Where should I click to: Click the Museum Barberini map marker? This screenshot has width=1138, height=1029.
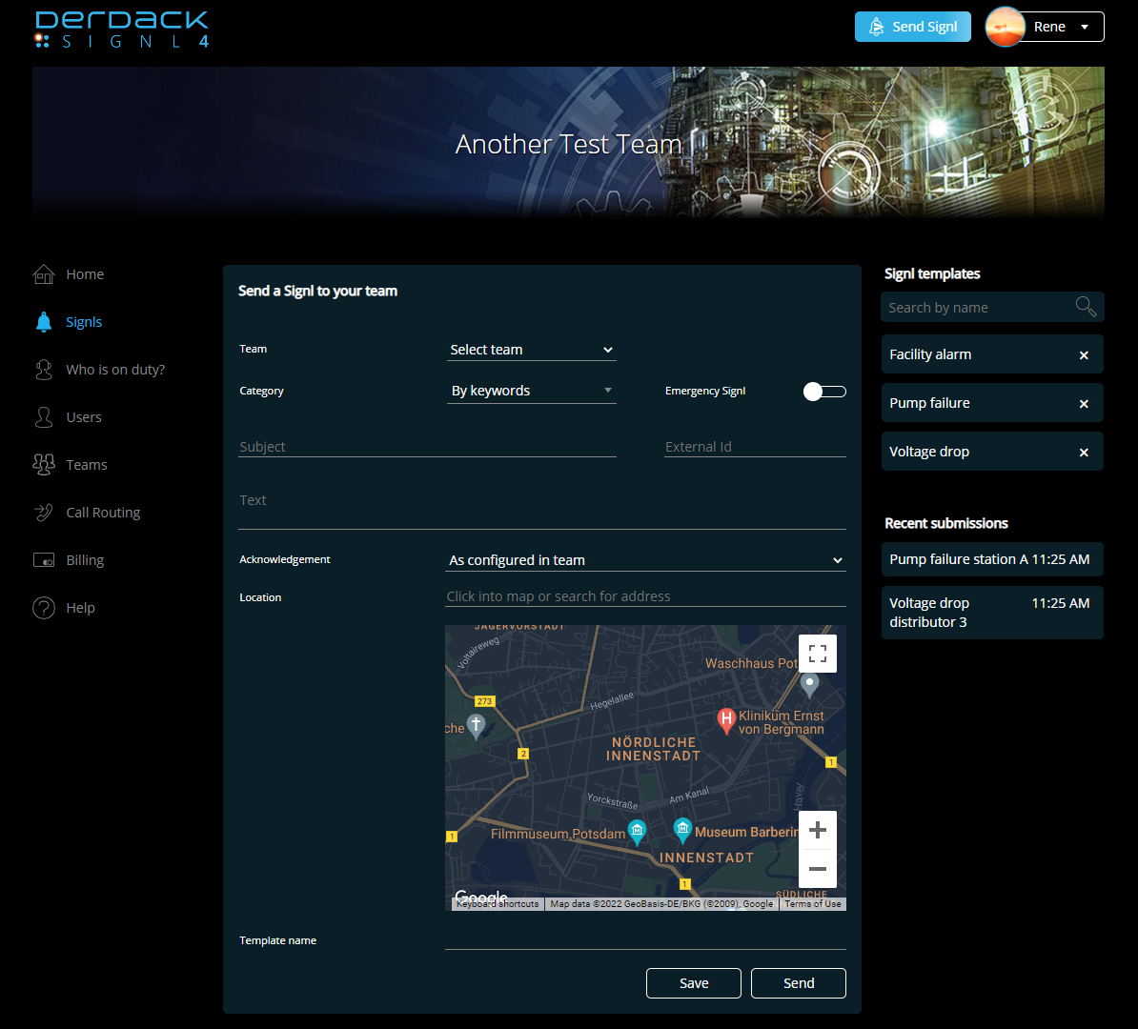(x=682, y=830)
